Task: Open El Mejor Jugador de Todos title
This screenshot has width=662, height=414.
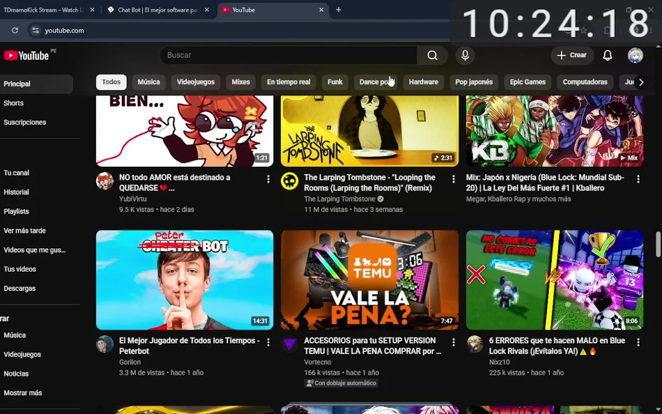Action: coord(190,346)
